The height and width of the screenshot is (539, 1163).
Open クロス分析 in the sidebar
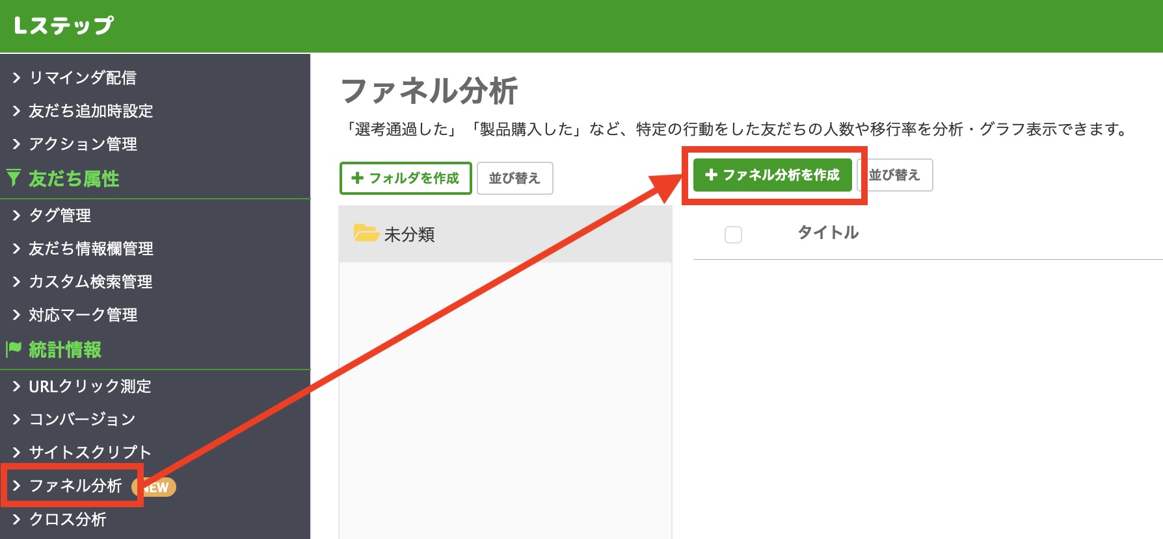pos(68,520)
